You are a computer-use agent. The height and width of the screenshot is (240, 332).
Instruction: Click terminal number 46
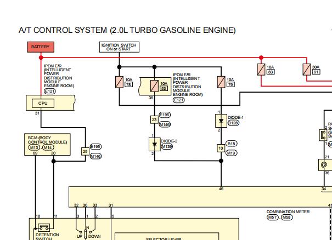click(221, 188)
